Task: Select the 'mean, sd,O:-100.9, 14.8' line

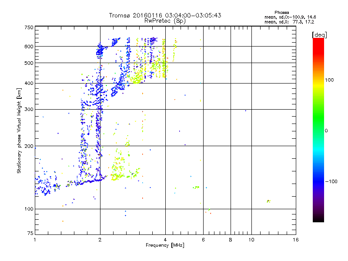Action: point(290,17)
